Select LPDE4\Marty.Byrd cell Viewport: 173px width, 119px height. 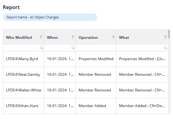pos(24,59)
